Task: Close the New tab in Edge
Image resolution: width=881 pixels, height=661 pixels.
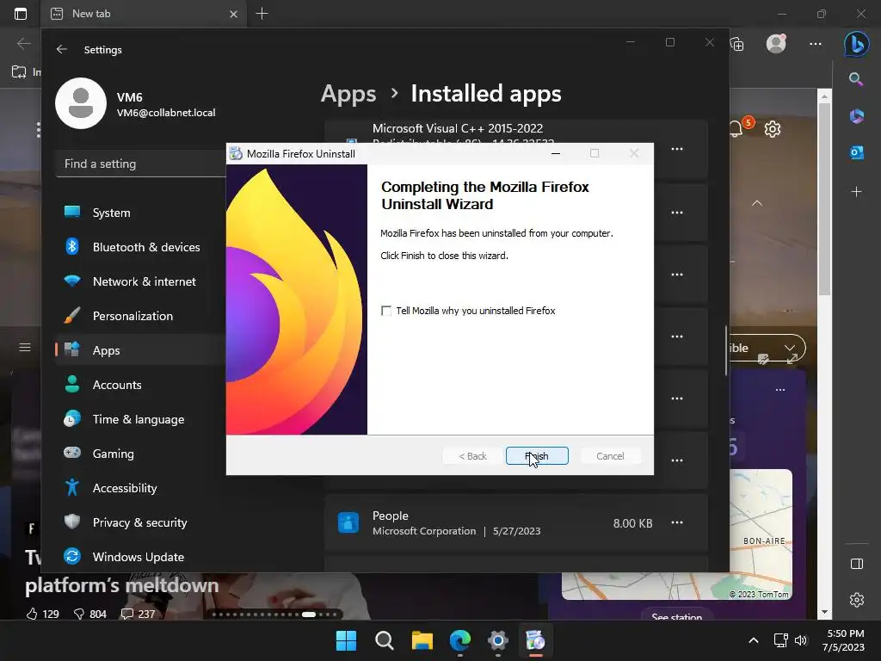Action: (233, 14)
